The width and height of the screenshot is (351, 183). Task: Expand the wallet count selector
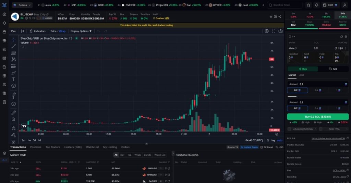292,37
